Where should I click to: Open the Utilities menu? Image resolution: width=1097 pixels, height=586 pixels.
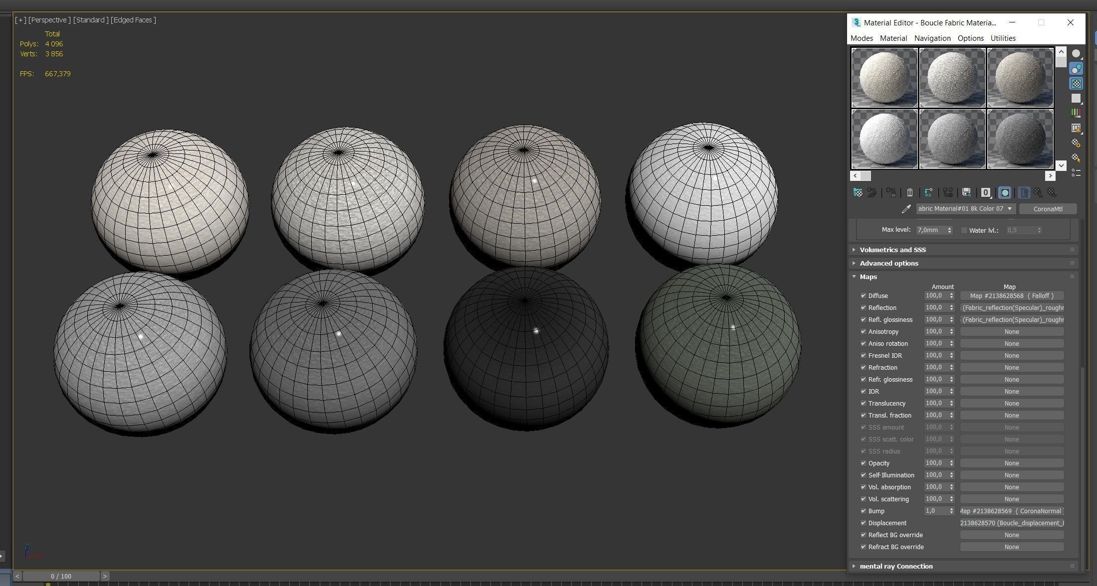(x=1003, y=38)
